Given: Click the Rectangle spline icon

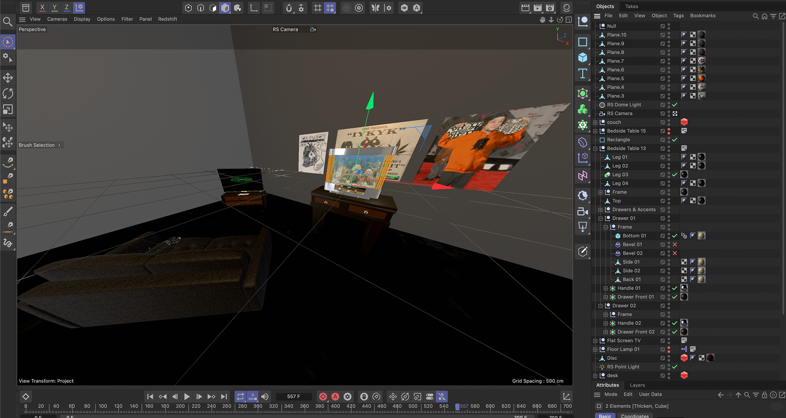Looking at the screenshot, I should pos(583,42).
